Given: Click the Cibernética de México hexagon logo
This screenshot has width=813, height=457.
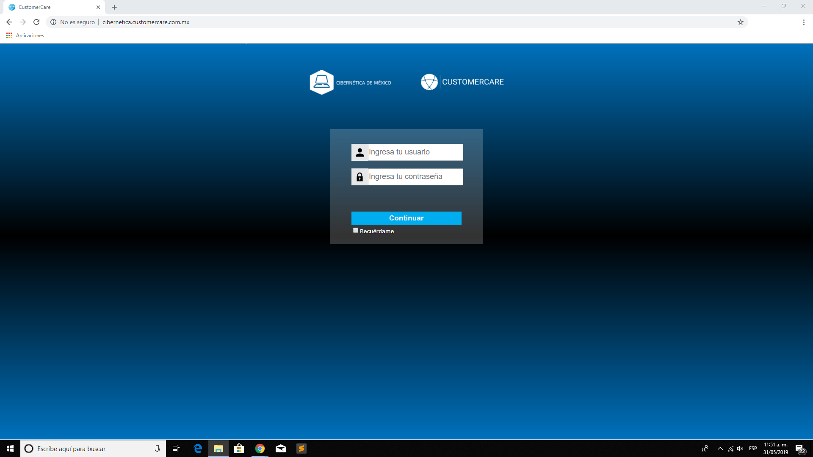Looking at the screenshot, I should pyautogui.click(x=322, y=82).
